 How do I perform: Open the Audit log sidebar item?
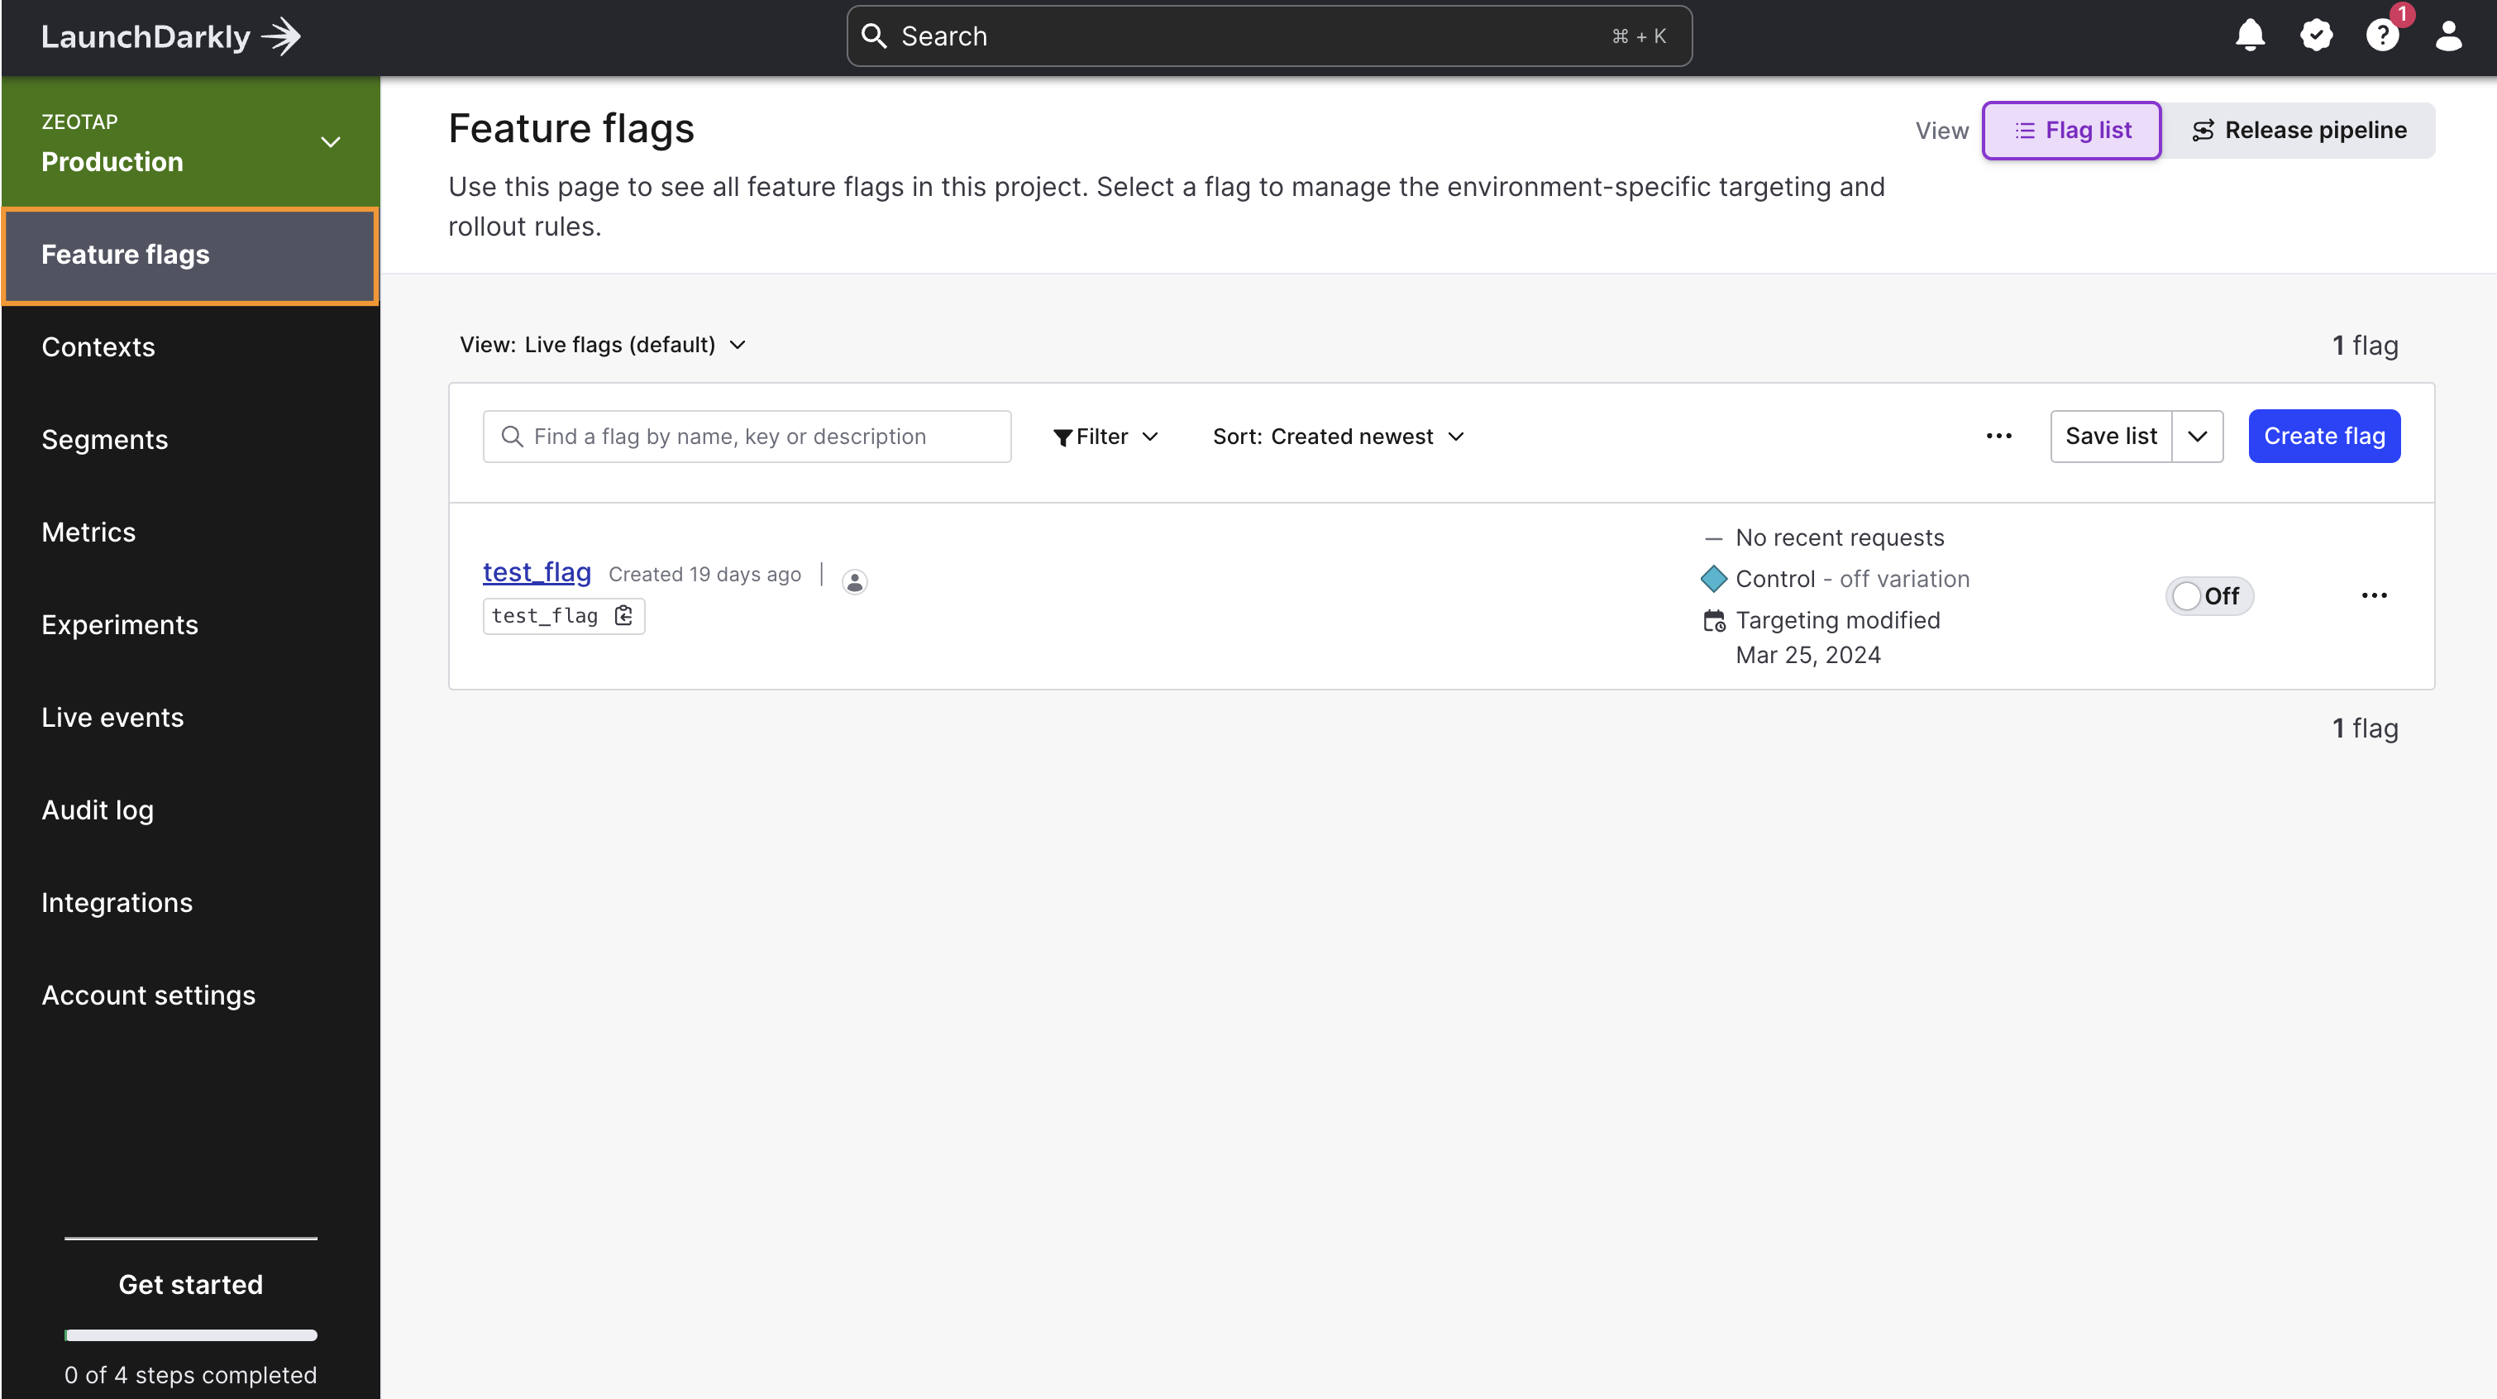pos(98,810)
